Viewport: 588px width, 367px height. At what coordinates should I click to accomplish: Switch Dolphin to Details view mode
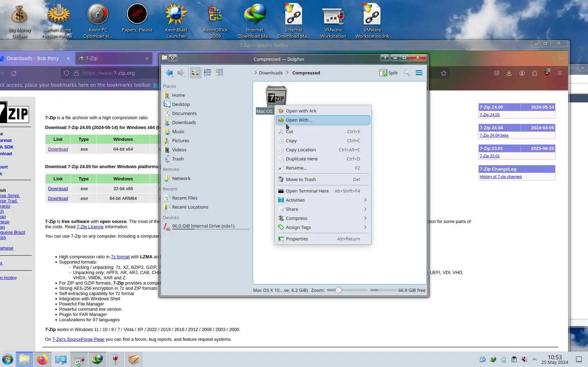coord(219,73)
